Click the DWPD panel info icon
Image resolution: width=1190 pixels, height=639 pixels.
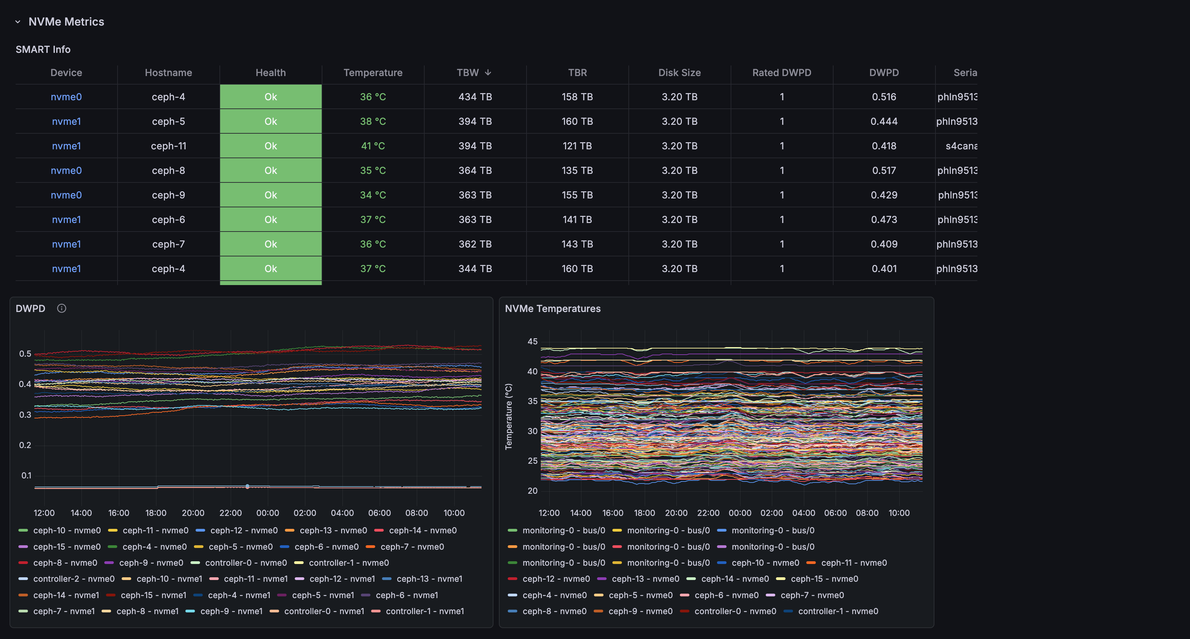pyautogui.click(x=61, y=308)
